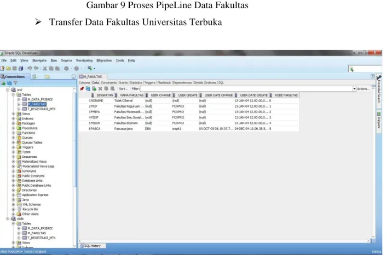Open the editor tab list dropdown
This screenshot has width=386, height=255.
point(373,76)
